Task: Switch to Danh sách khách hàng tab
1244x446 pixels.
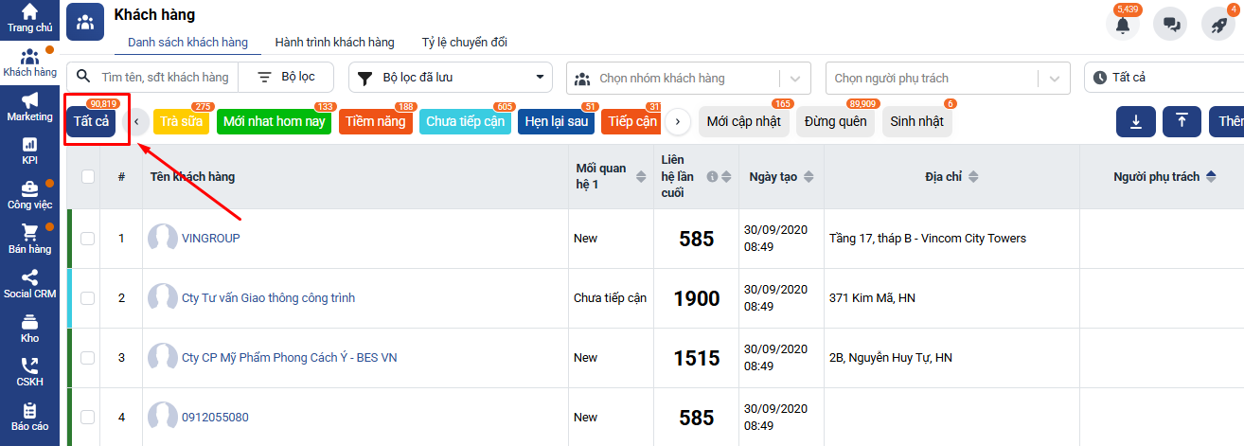Action: [187, 43]
